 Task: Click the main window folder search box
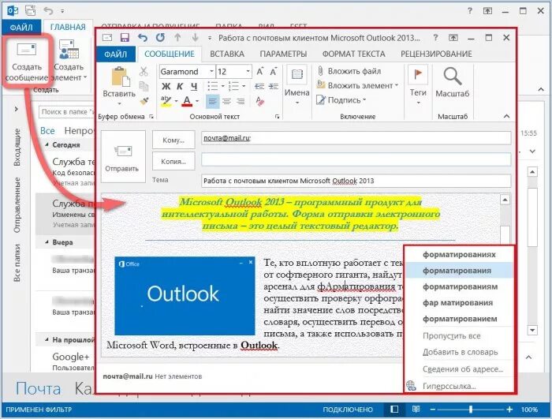click(67, 112)
